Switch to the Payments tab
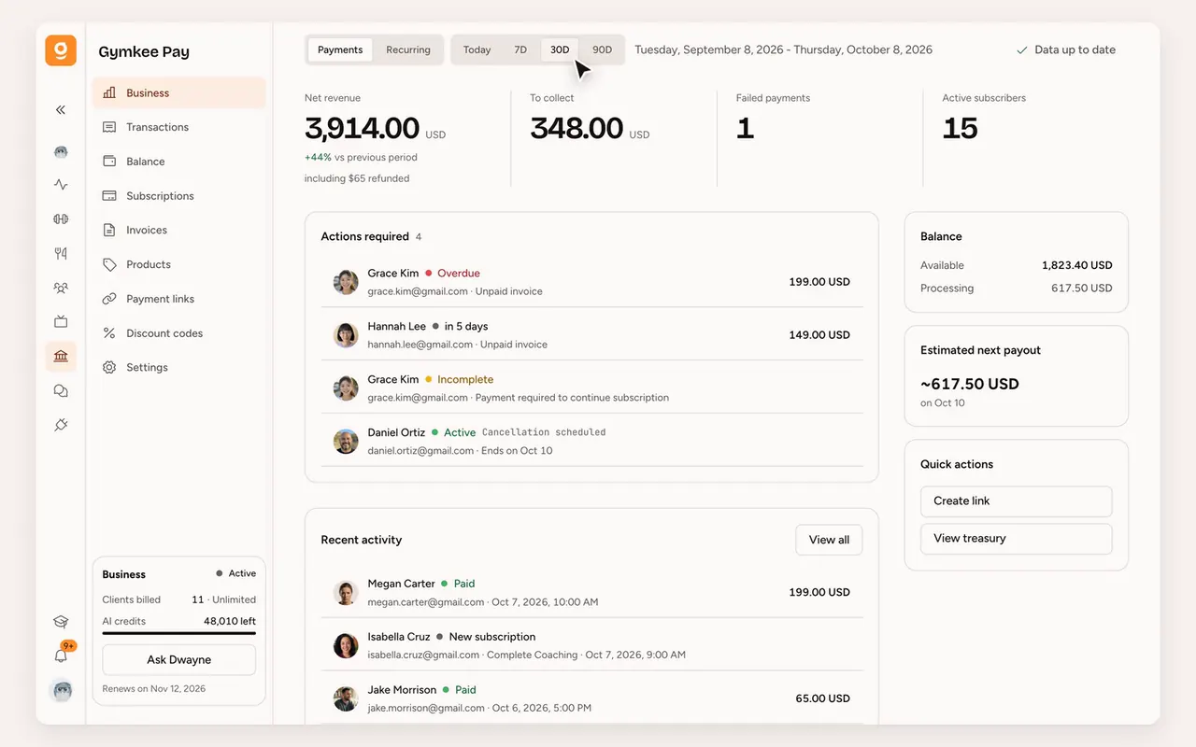This screenshot has width=1196, height=747. point(340,50)
